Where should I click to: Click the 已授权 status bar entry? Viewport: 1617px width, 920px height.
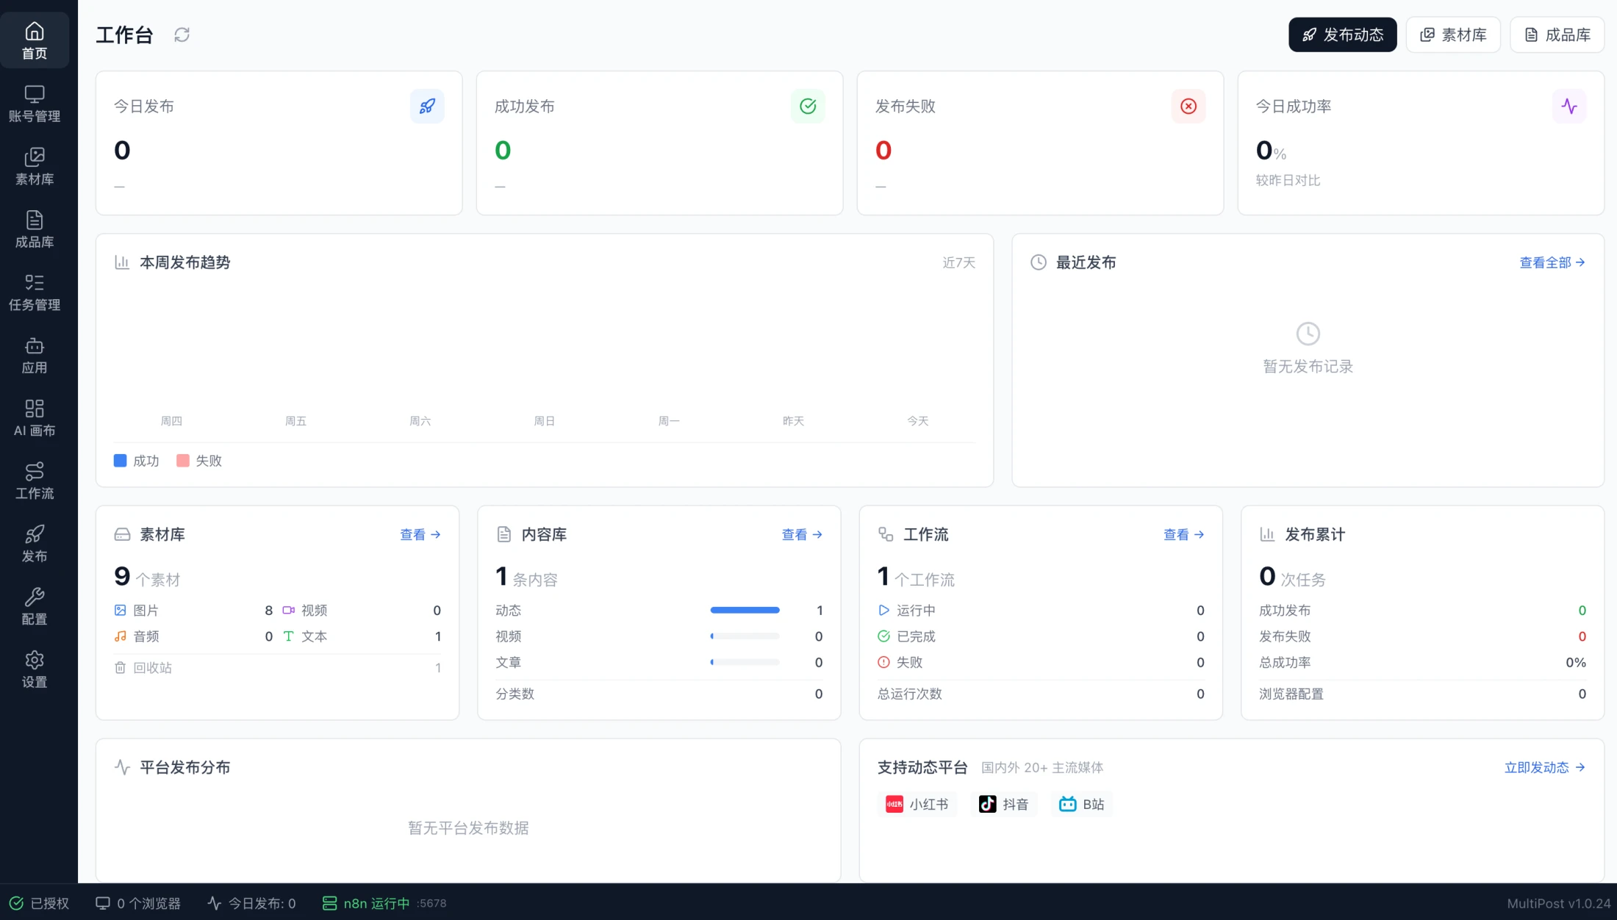39,903
